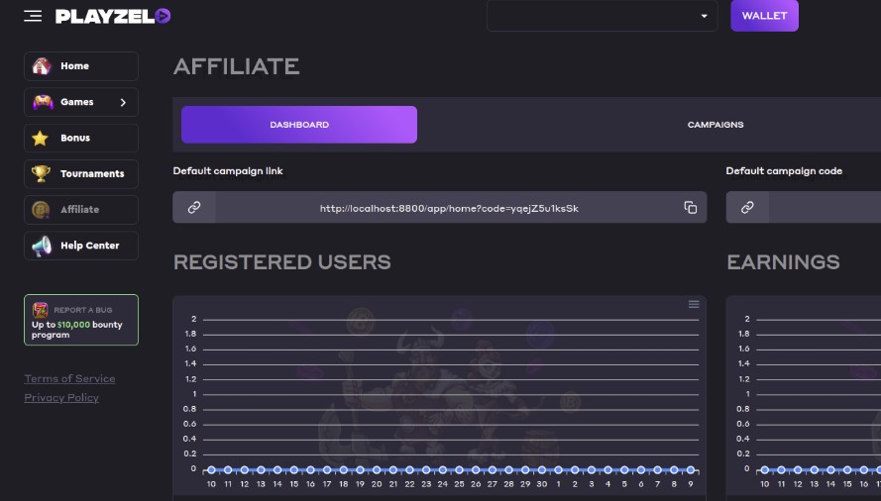Open the Privacy Policy link
This screenshot has width=881, height=501.
[x=61, y=398]
